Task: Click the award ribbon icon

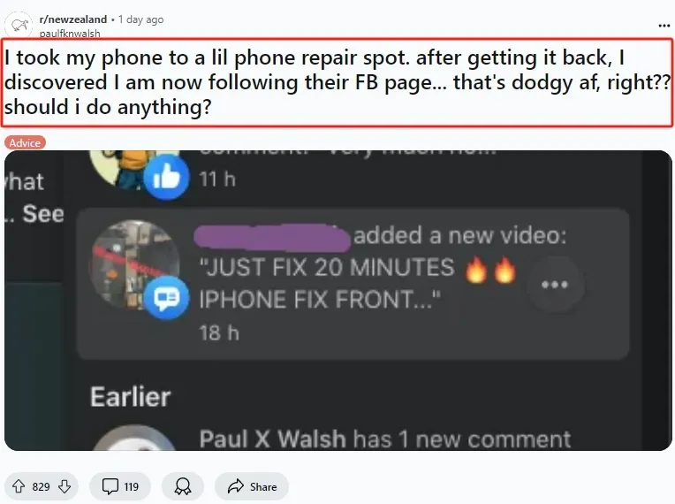Action: pyautogui.click(x=183, y=486)
